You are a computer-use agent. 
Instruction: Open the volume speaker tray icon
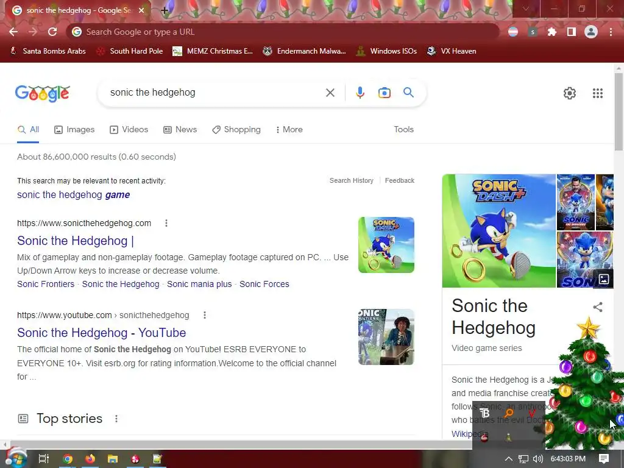click(x=537, y=459)
